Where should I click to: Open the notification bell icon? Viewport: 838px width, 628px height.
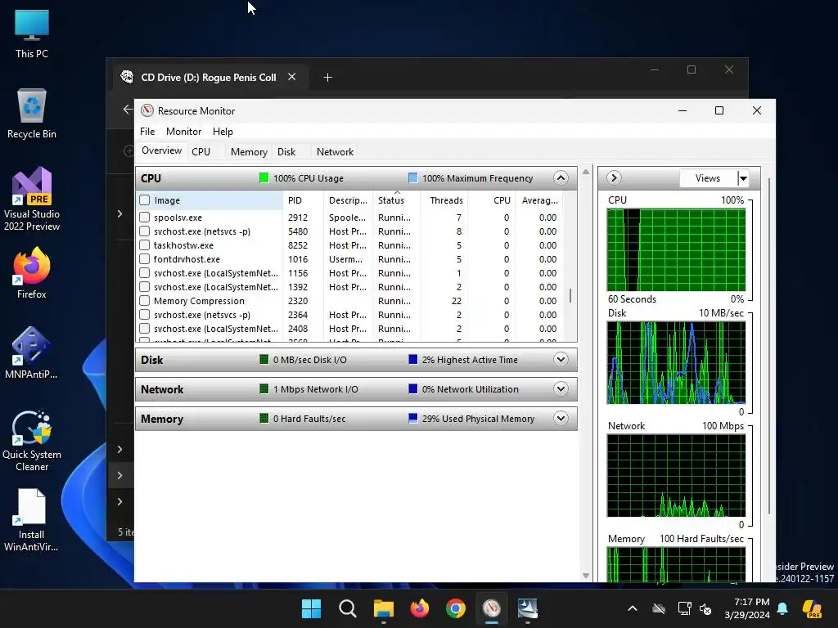[782, 608]
